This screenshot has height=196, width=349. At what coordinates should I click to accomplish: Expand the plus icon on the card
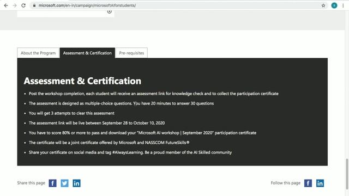[109, 11]
